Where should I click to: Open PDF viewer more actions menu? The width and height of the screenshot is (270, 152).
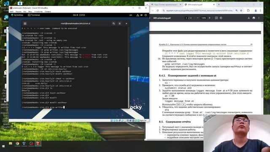[x=259, y=18]
